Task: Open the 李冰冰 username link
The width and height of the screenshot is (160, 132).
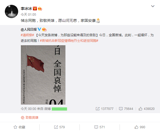Action: click(26, 9)
